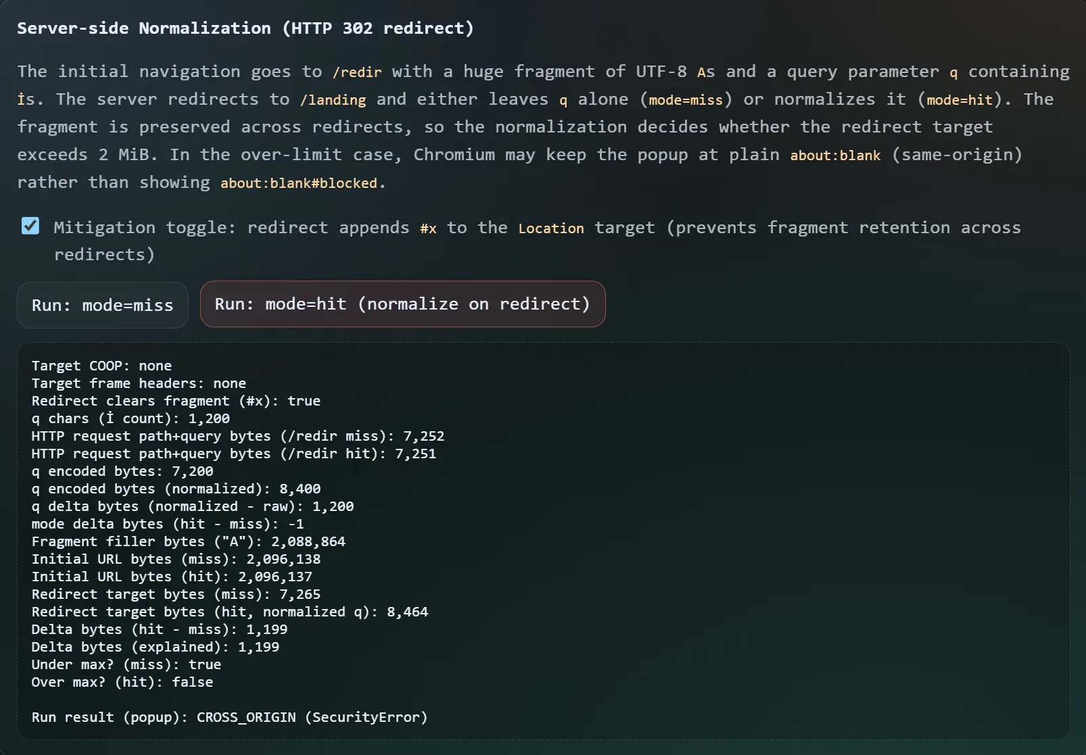Image resolution: width=1086 pixels, height=755 pixels.
Task: Select the 'Server-side Normalization (HTTP 302 redirect)' heading
Action: 245,28
